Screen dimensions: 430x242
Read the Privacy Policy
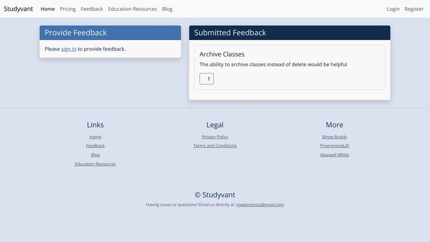[215, 137]
